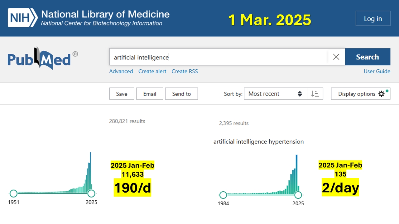Click the National Library of Medicine title

[105, 14]
